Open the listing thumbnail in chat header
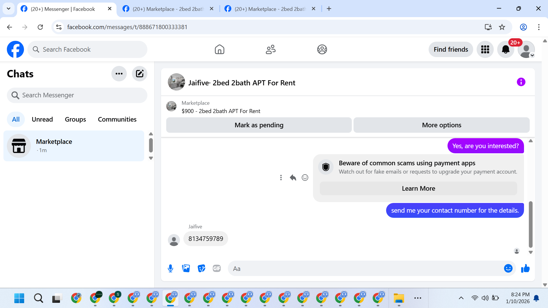 point(176,82)
